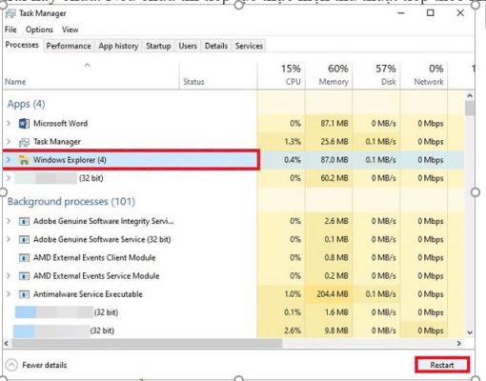Click the vertical scrollbar down arrow
Viewport: 486px width, 381px height.
point(470,332)
